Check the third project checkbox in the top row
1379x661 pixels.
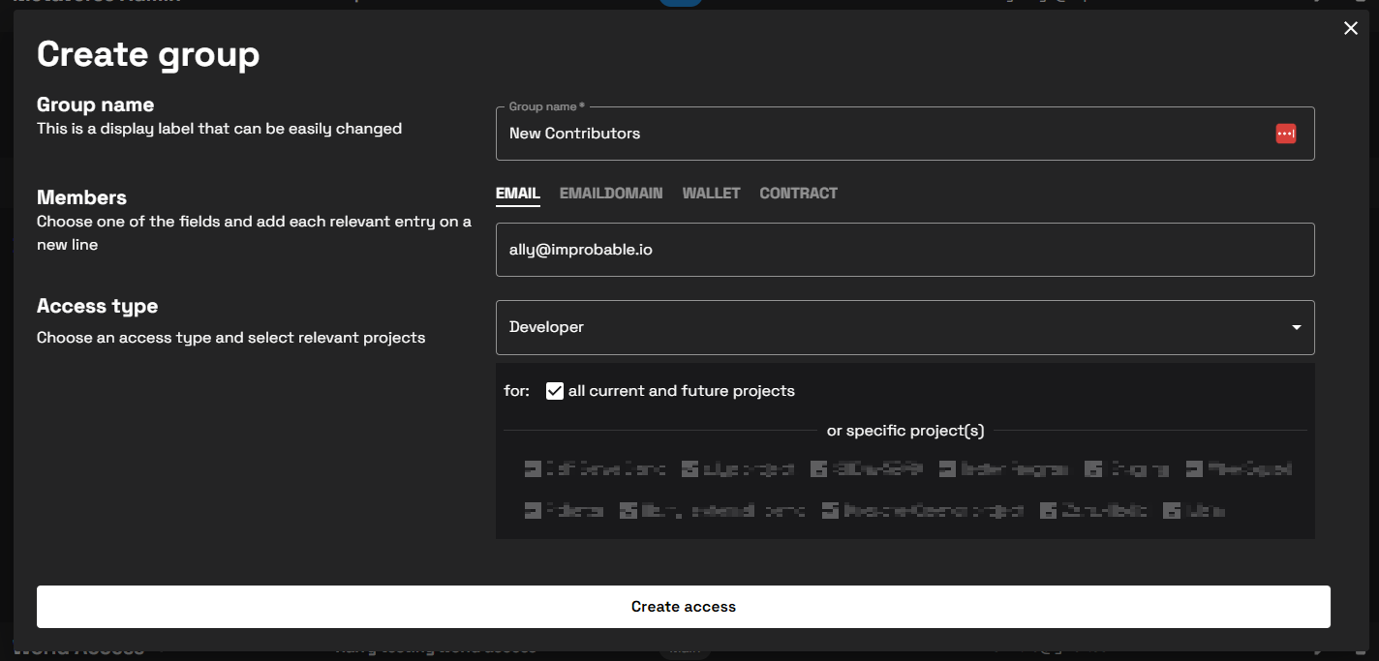[819, 469]
